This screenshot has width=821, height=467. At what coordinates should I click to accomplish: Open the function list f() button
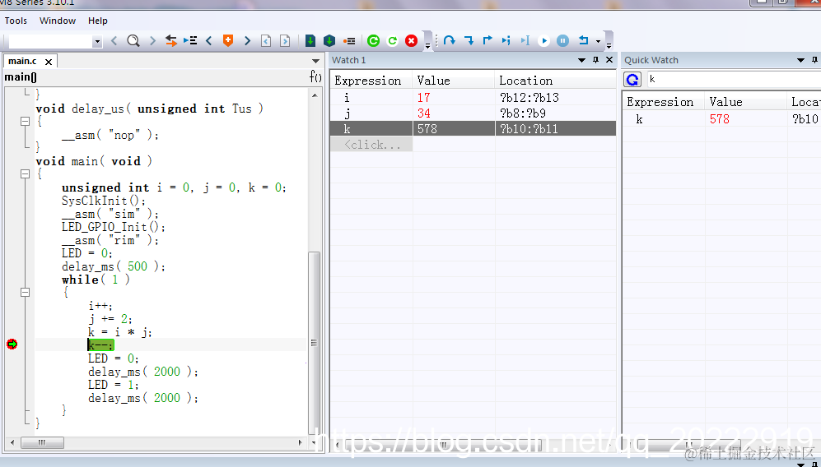click(x=315, y=77)
